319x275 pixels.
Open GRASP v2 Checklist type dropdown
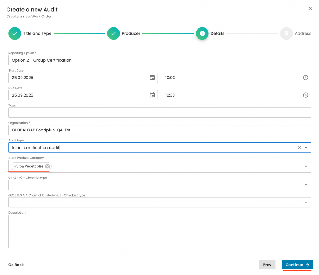coord(306,185)
